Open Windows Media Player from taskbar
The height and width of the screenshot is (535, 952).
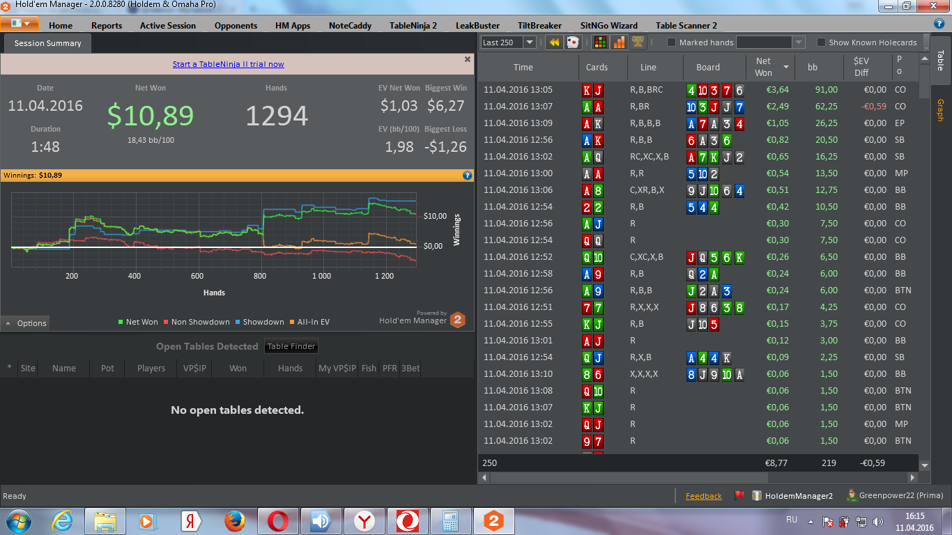[x=148, y=521]
